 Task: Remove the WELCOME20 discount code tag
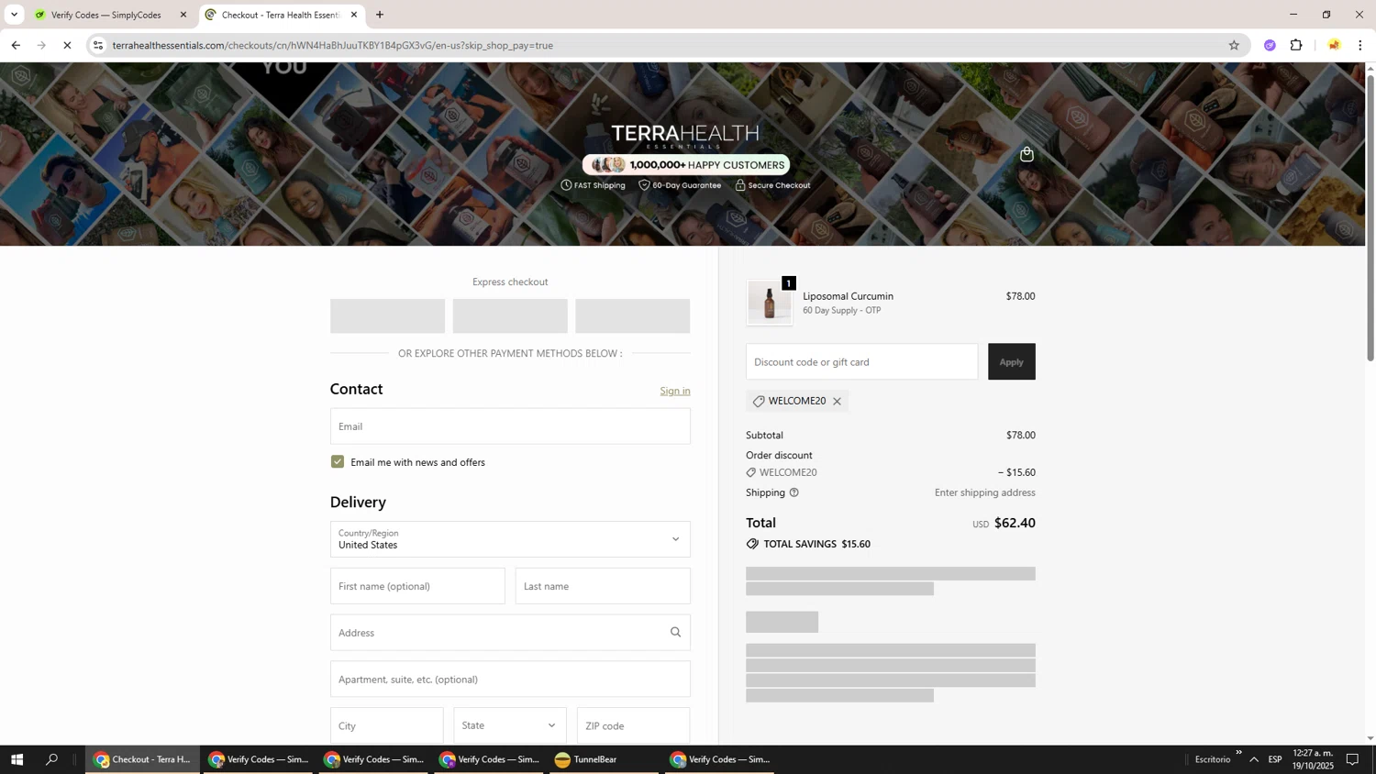pyautogui.click(x=837, y=402)
